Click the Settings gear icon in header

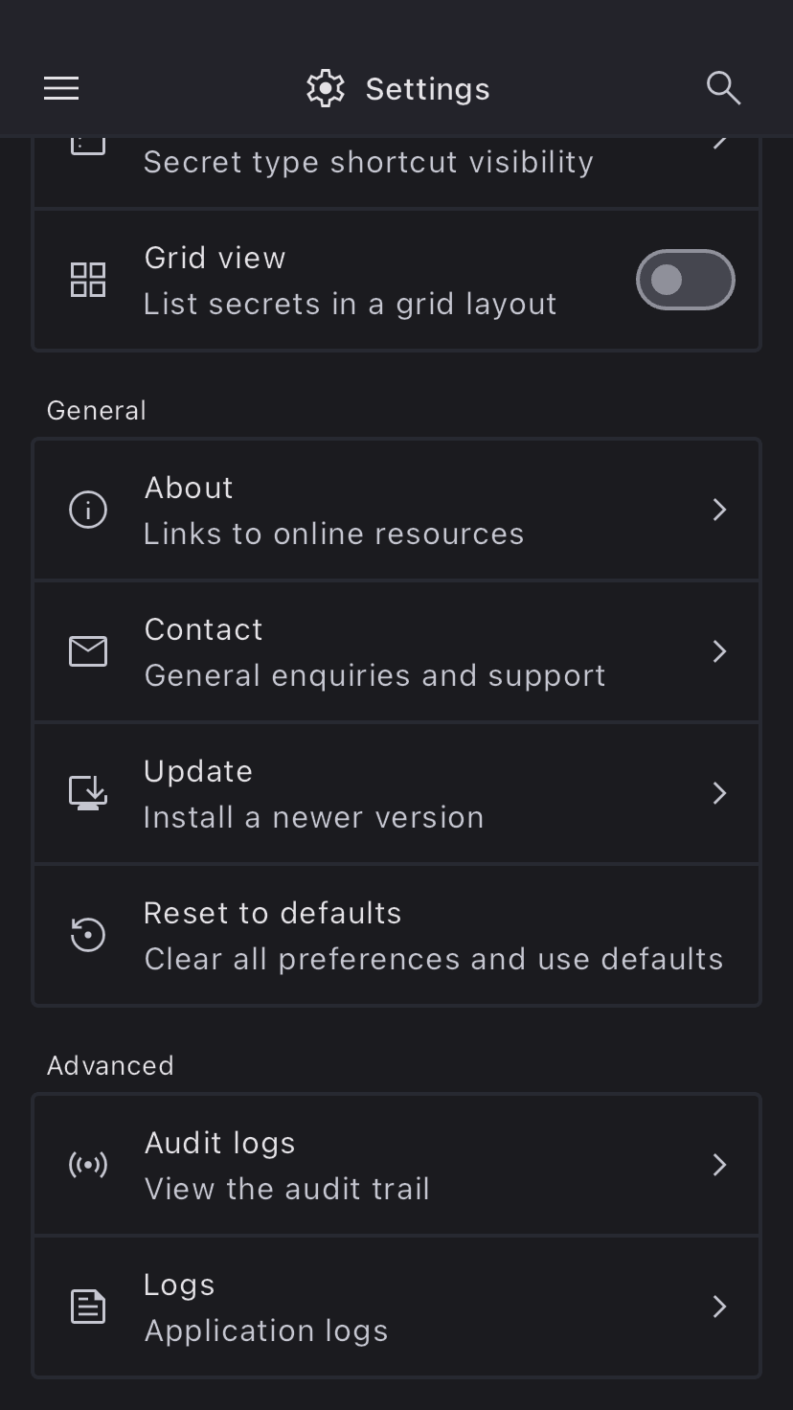(326, 88)
